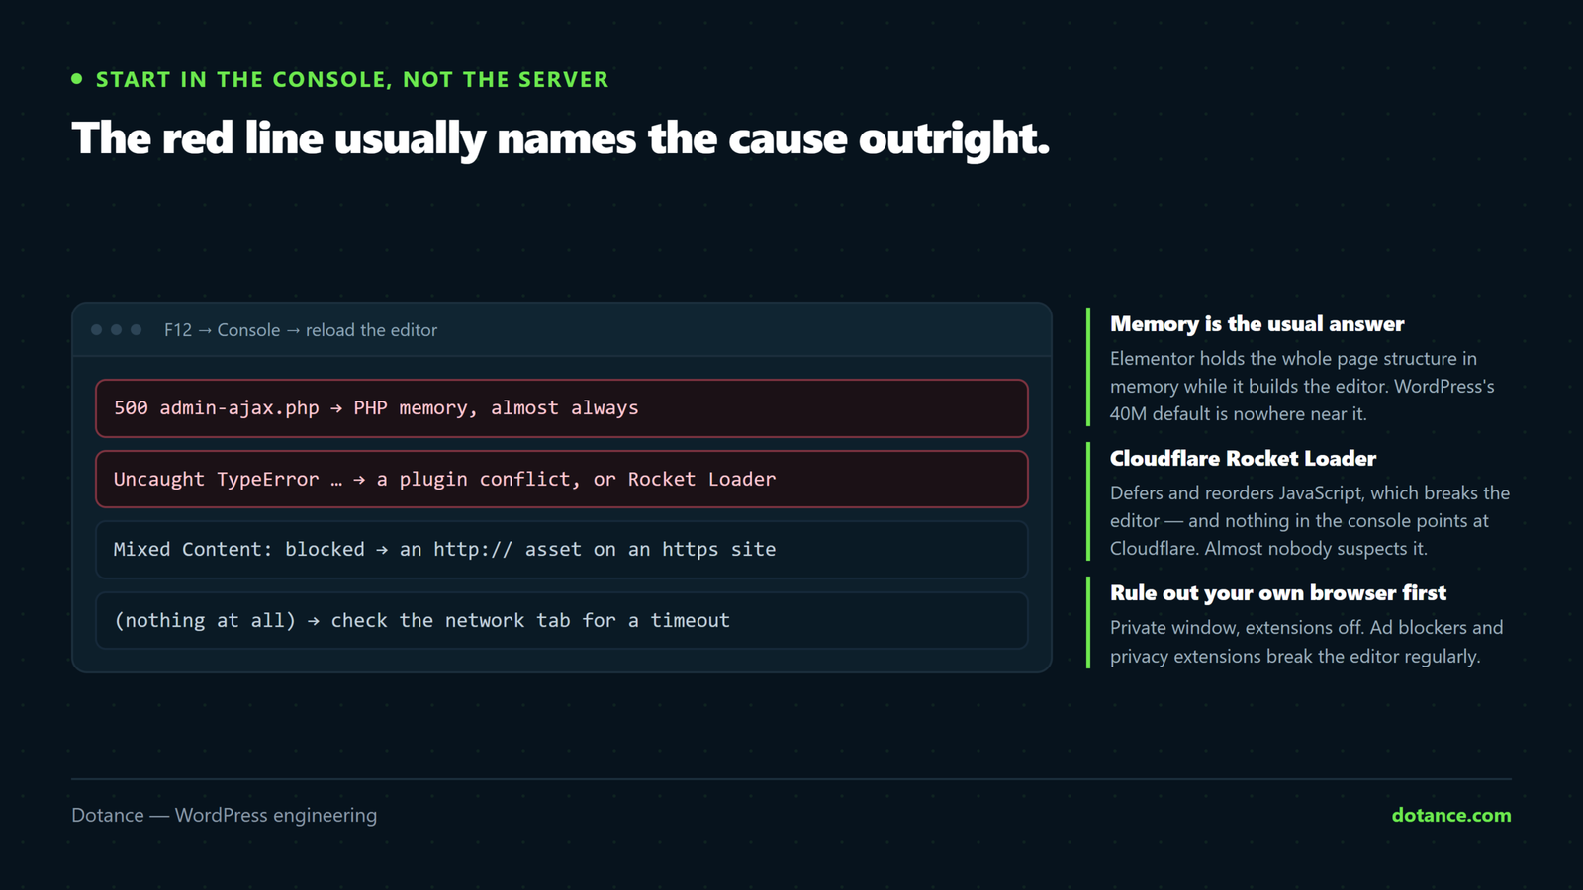
Task: Select the '500 admin-ajax.php' error line
Action: (562, 408)
